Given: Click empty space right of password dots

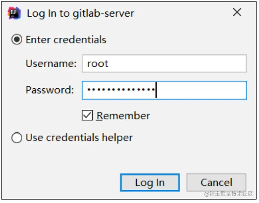Looking at the screenshot, I should point(201,90).
